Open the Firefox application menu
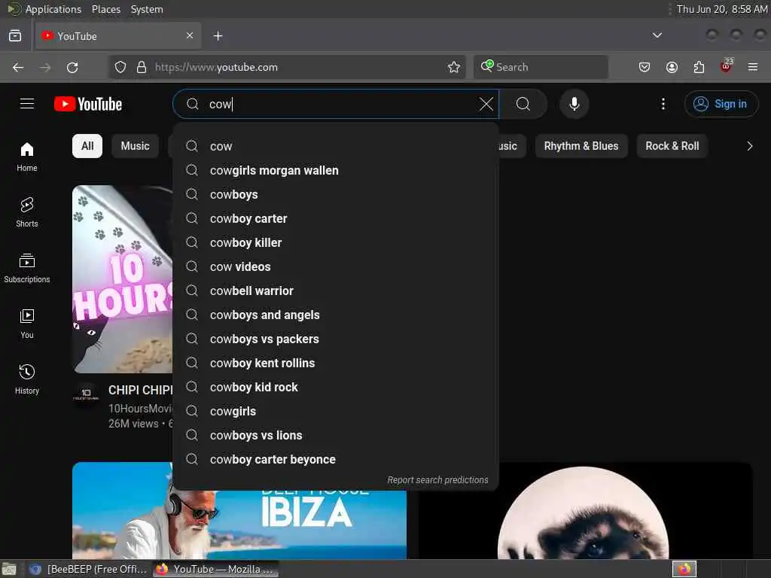Screen dimensions: 771x578 pos(753,67)
